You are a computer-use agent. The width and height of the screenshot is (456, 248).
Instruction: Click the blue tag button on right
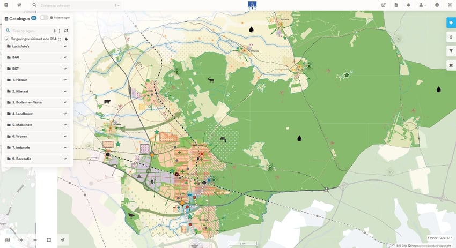(451, 22)
